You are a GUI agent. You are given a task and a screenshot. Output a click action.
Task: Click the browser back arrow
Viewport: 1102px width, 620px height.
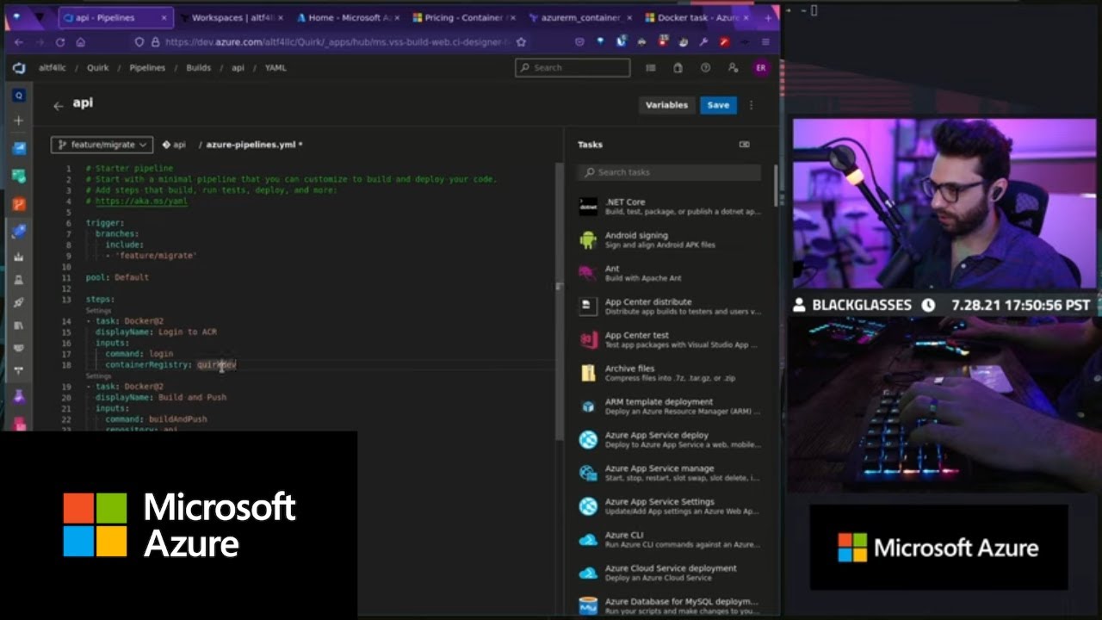point(18,41)
